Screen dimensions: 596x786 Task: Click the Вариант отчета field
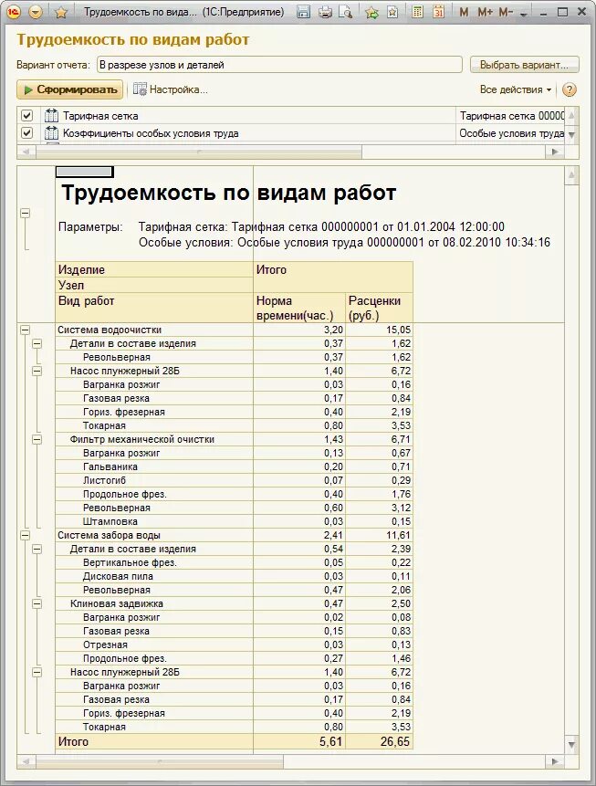[279, 65]
